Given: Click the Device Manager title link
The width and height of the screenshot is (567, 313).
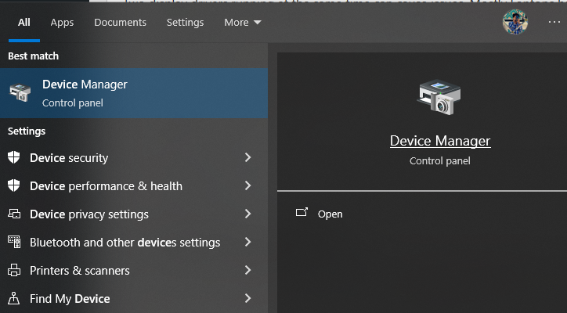Looking at the screenshot, I should tap(440, 141).
